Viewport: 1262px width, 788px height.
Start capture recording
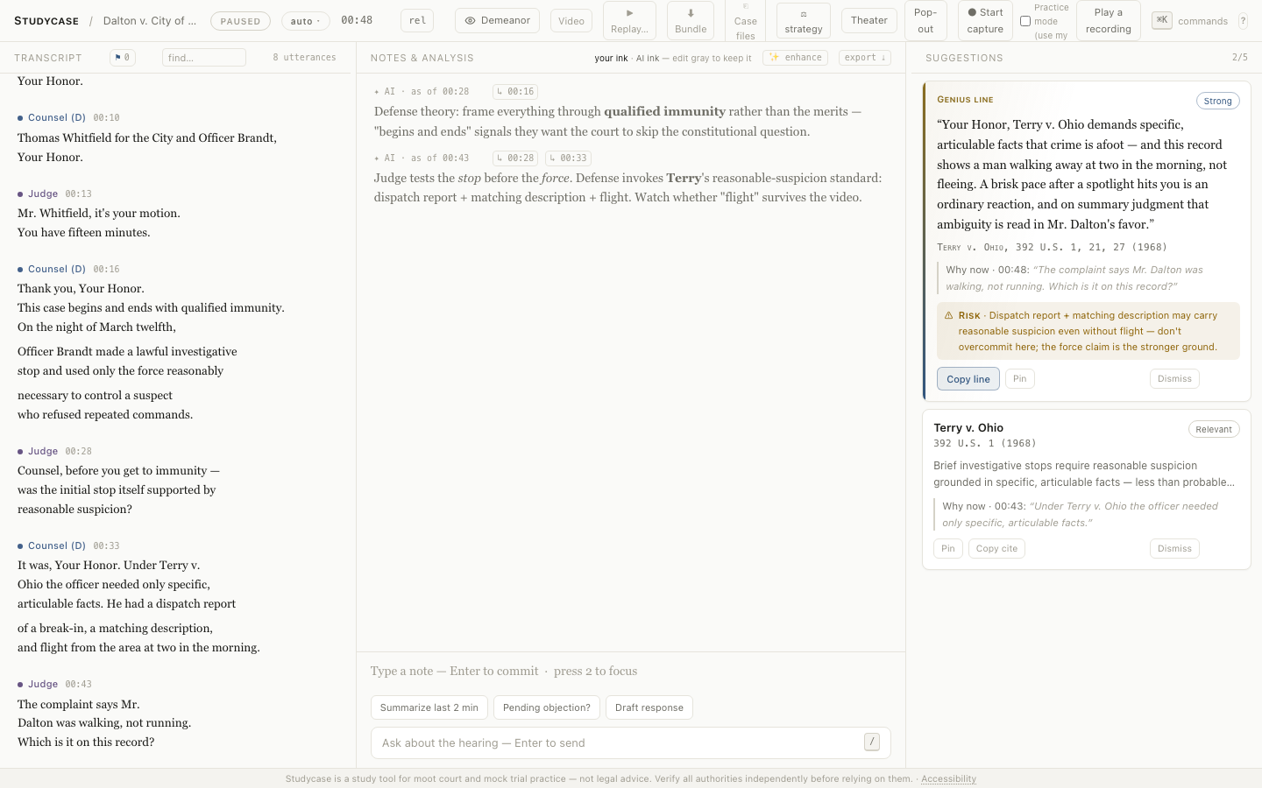coord(985,21)
